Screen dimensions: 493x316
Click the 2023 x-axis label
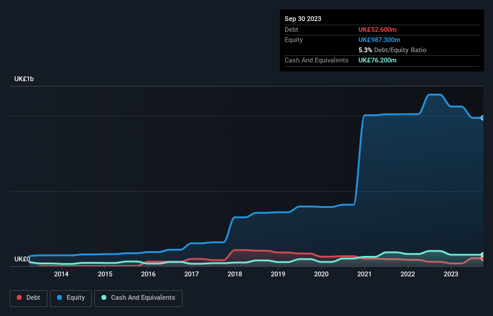click(x=451, y=274)
